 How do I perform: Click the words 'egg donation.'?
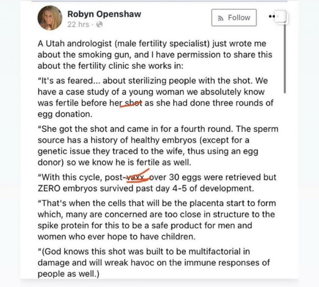65,114
